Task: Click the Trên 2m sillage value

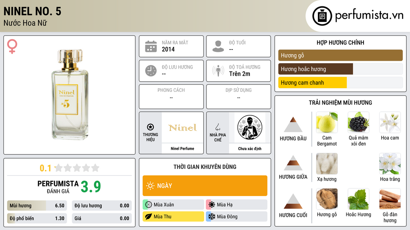Action: pyautogui.click(x=239, y=74)
